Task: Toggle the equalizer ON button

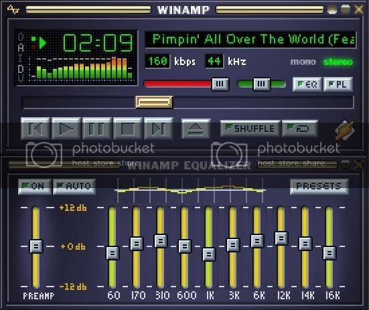Action: point(35,187)
